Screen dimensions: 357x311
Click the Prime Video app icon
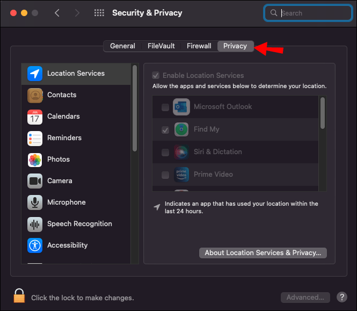[x=181, y=175]
